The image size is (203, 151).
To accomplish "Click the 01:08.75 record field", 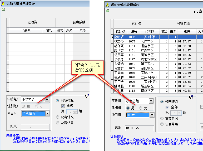I will pos(140,128).
